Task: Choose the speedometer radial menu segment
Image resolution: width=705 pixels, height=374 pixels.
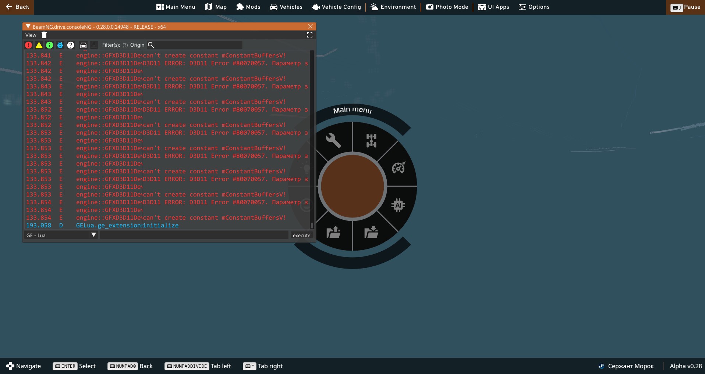Action: click(x=398, y=168)
